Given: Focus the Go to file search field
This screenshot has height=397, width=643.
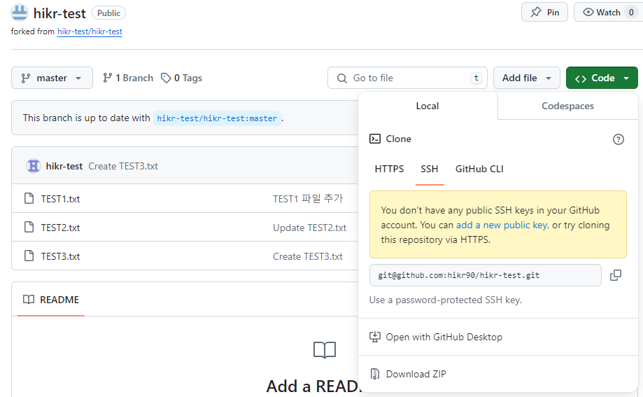Looking at the screenshot, I should [407, 78].
